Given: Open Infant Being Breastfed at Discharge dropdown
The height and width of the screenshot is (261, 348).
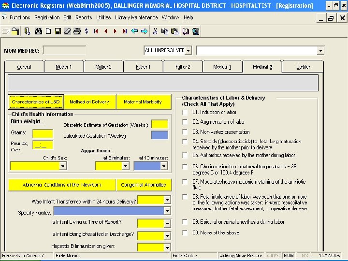Looking at the screenshot, I should pyautogui.click(x=167, y=236).
